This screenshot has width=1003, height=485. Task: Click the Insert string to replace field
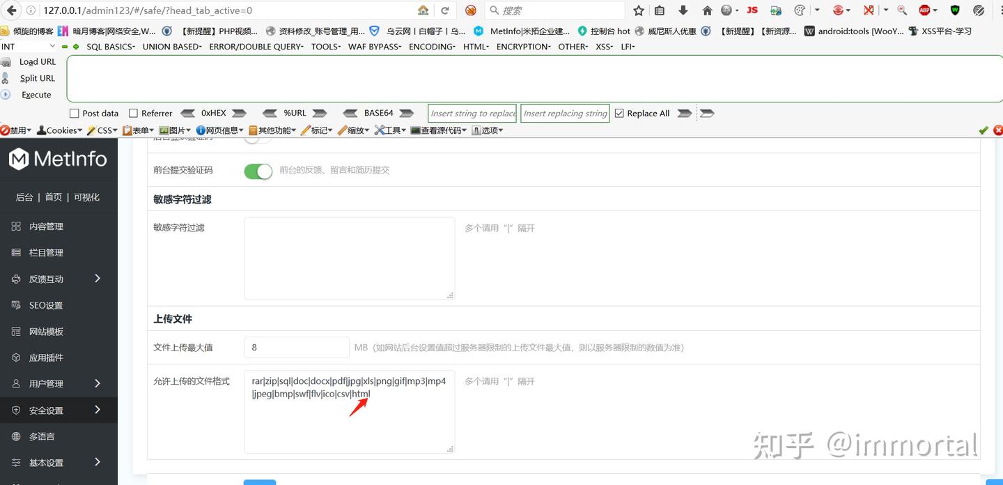coord(473,114)
